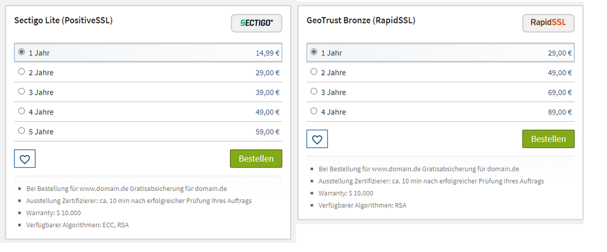Click the 14,99 € price for Sectigo 1 Jahr

(267, 53)
